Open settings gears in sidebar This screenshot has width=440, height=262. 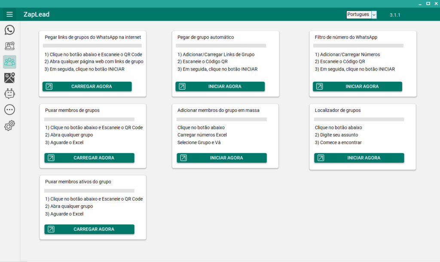(x=9, y=126)
